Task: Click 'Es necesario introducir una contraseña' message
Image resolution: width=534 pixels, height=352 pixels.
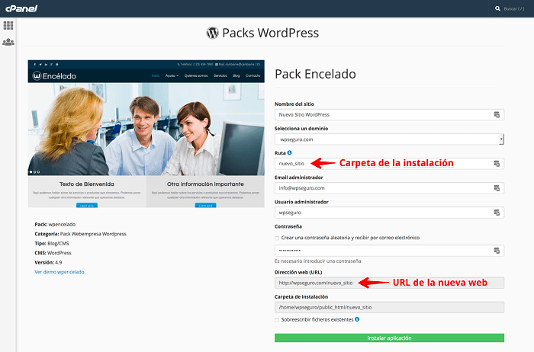Action: tap(318, 261)
